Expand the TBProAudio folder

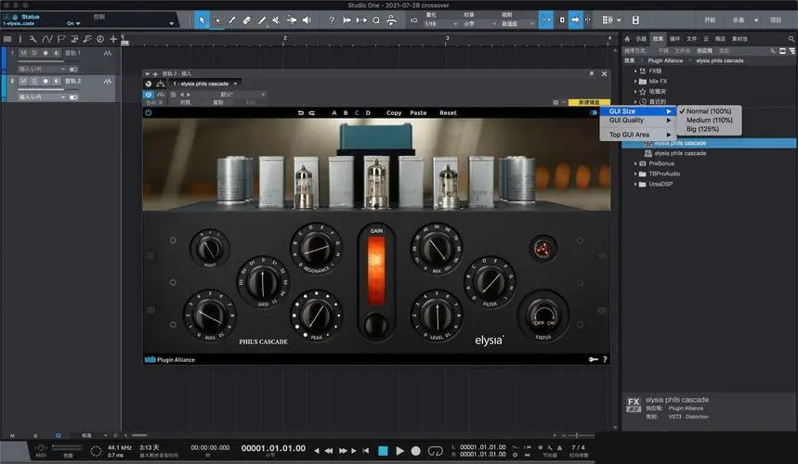[635, 174]
